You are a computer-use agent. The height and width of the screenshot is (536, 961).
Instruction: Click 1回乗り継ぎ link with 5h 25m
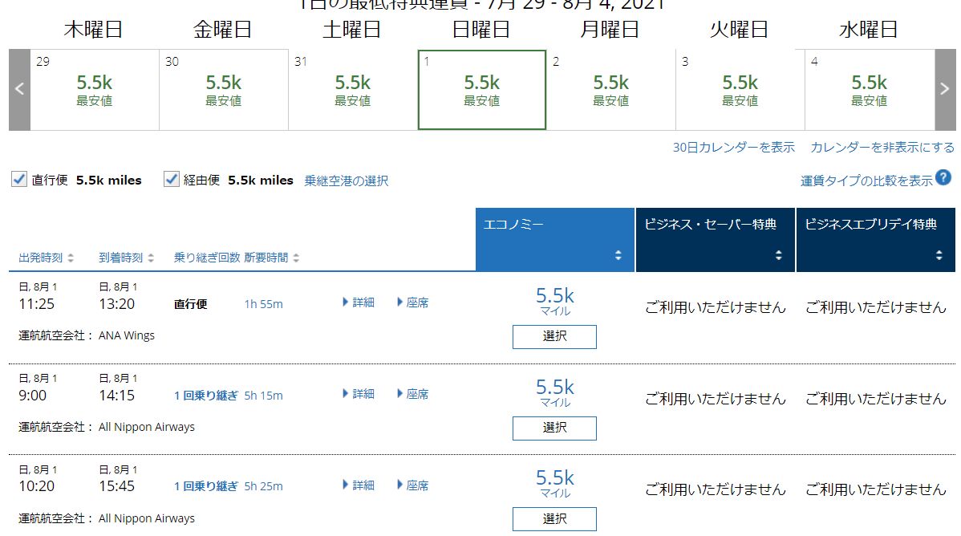pos(206,486)
